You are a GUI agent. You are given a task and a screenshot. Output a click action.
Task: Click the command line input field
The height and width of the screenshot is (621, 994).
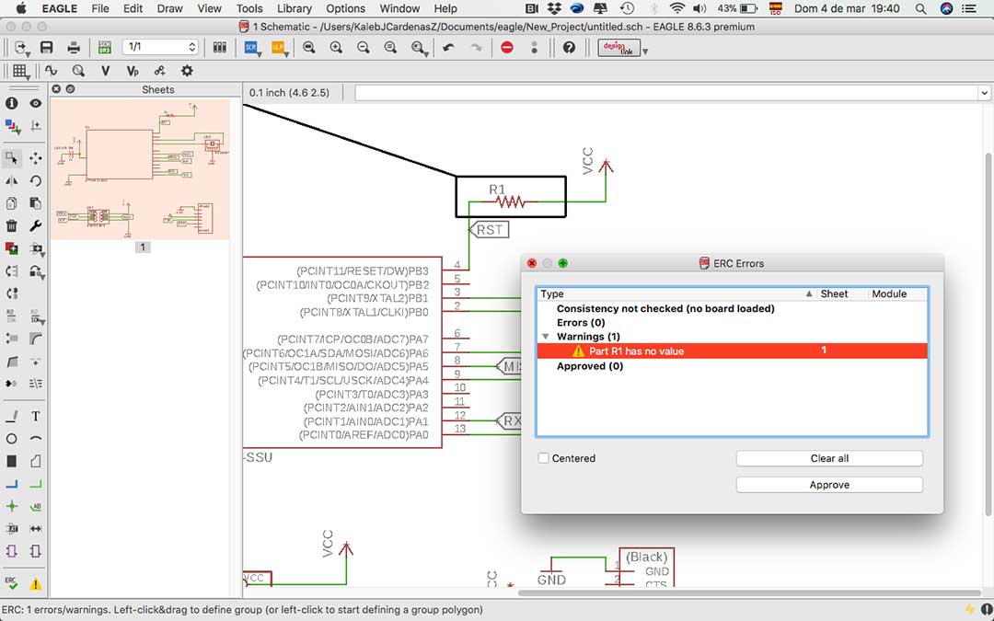tap(666, 93)
